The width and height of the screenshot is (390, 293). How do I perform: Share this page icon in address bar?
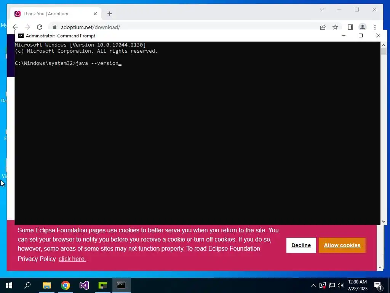click(323, 27)
